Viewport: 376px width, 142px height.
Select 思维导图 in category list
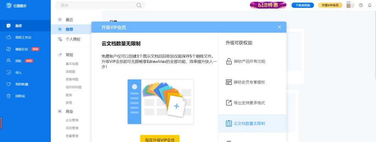[72, 79]
